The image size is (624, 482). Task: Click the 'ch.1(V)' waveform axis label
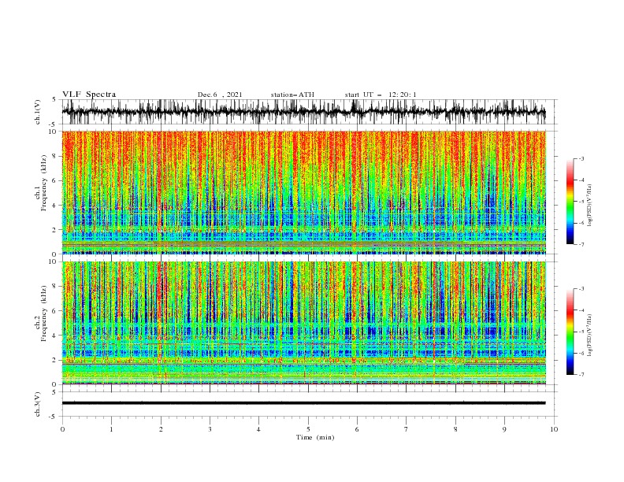(38, 112)
